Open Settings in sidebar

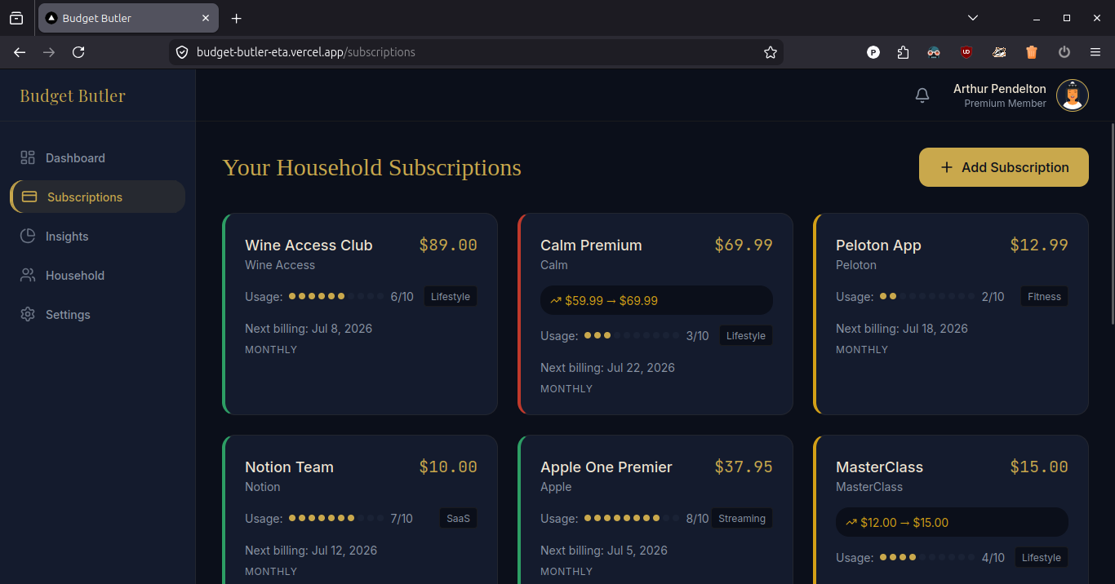97,314
